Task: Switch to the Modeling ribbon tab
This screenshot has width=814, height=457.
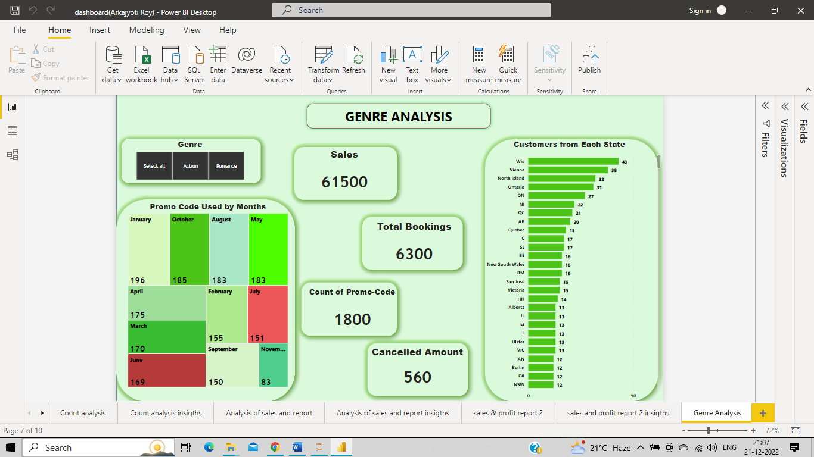Action: [x=146, y=30]
